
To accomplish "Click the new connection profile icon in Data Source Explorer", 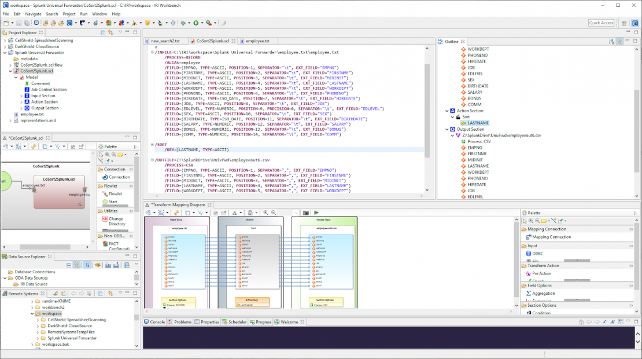I will tap(97, 265).
